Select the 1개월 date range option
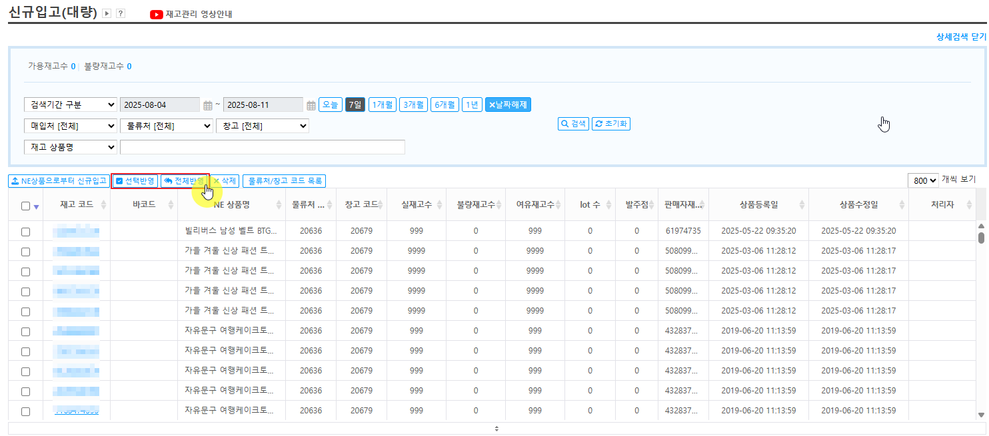 click(383, 105)
